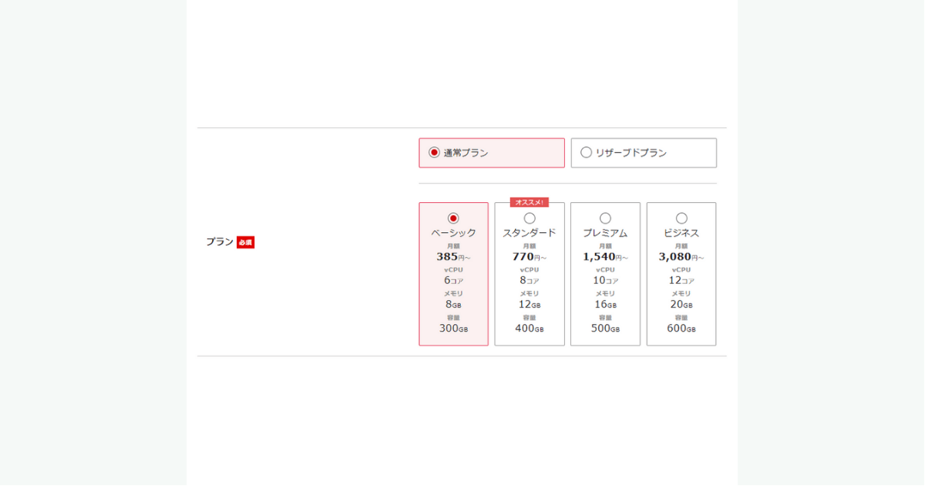Click the 20GB memory spec in ビジネス
This screenshot has height=486, width=925.
681,305
